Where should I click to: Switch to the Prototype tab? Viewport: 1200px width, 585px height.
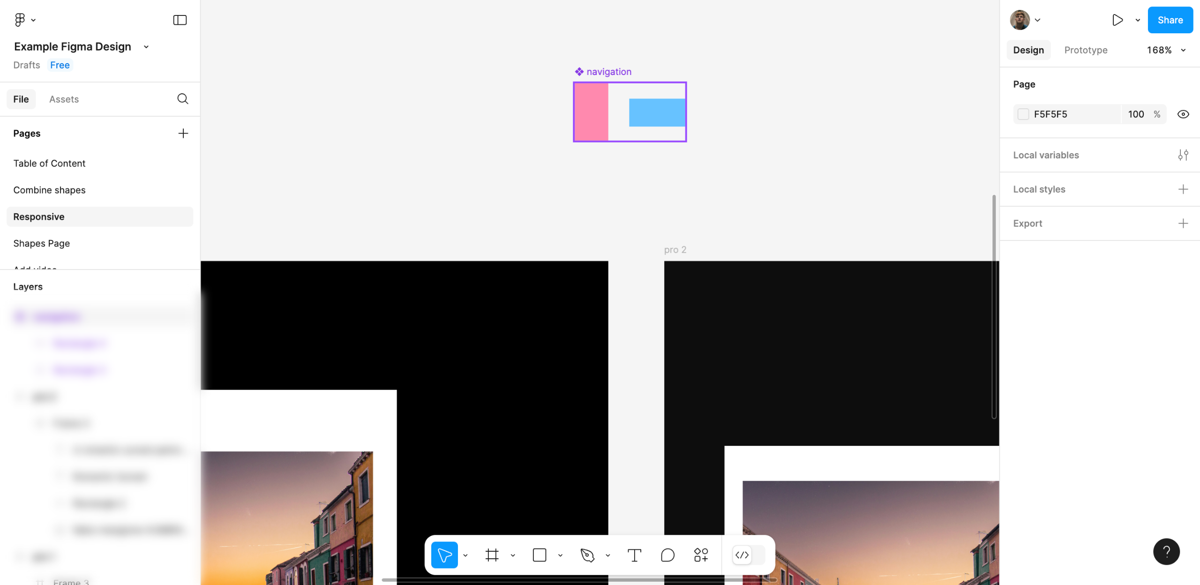1086,50
